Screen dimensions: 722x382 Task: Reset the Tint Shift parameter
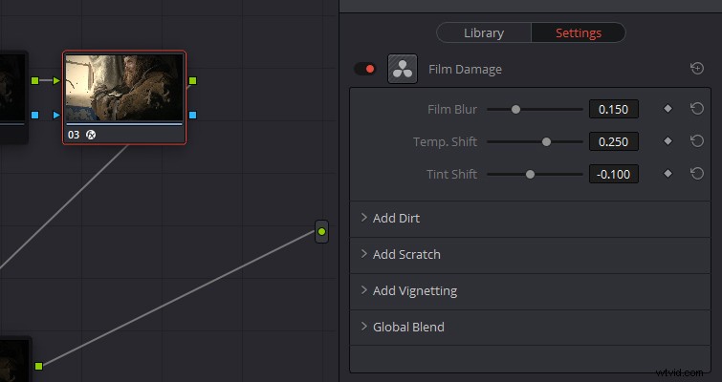(697, 174)
